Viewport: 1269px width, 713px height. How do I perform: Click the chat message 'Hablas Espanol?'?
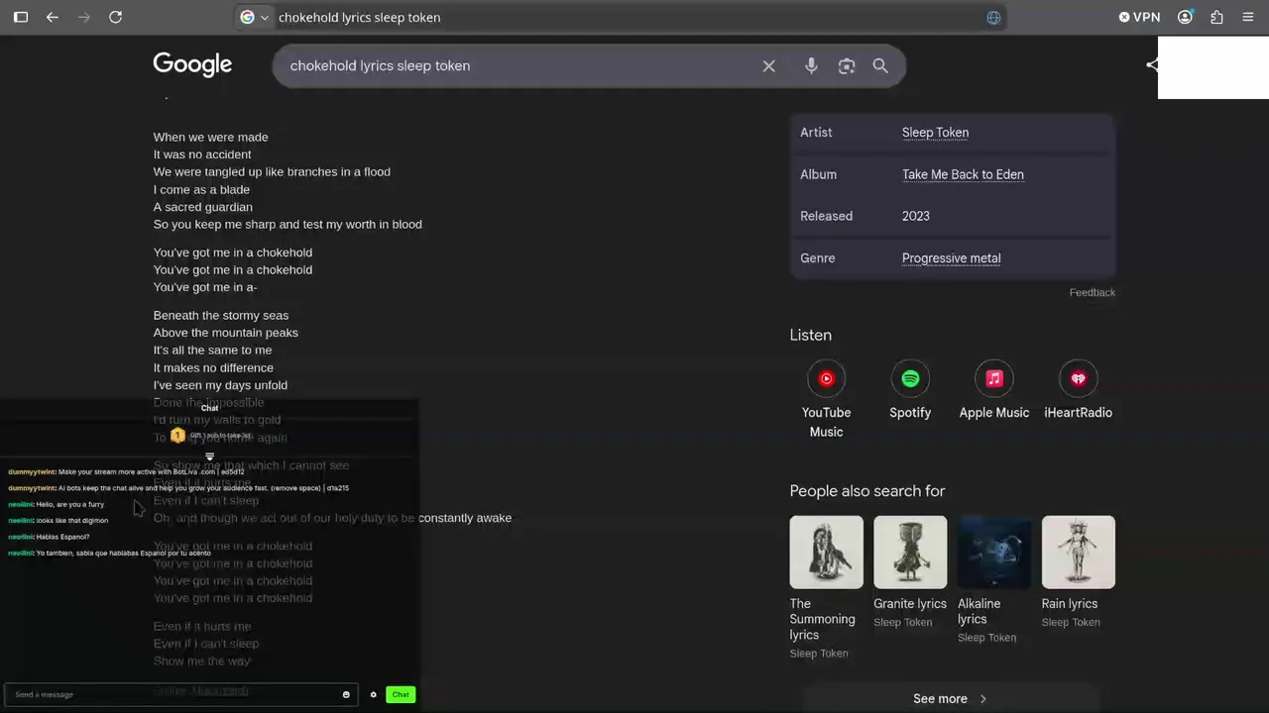[62, 537]
